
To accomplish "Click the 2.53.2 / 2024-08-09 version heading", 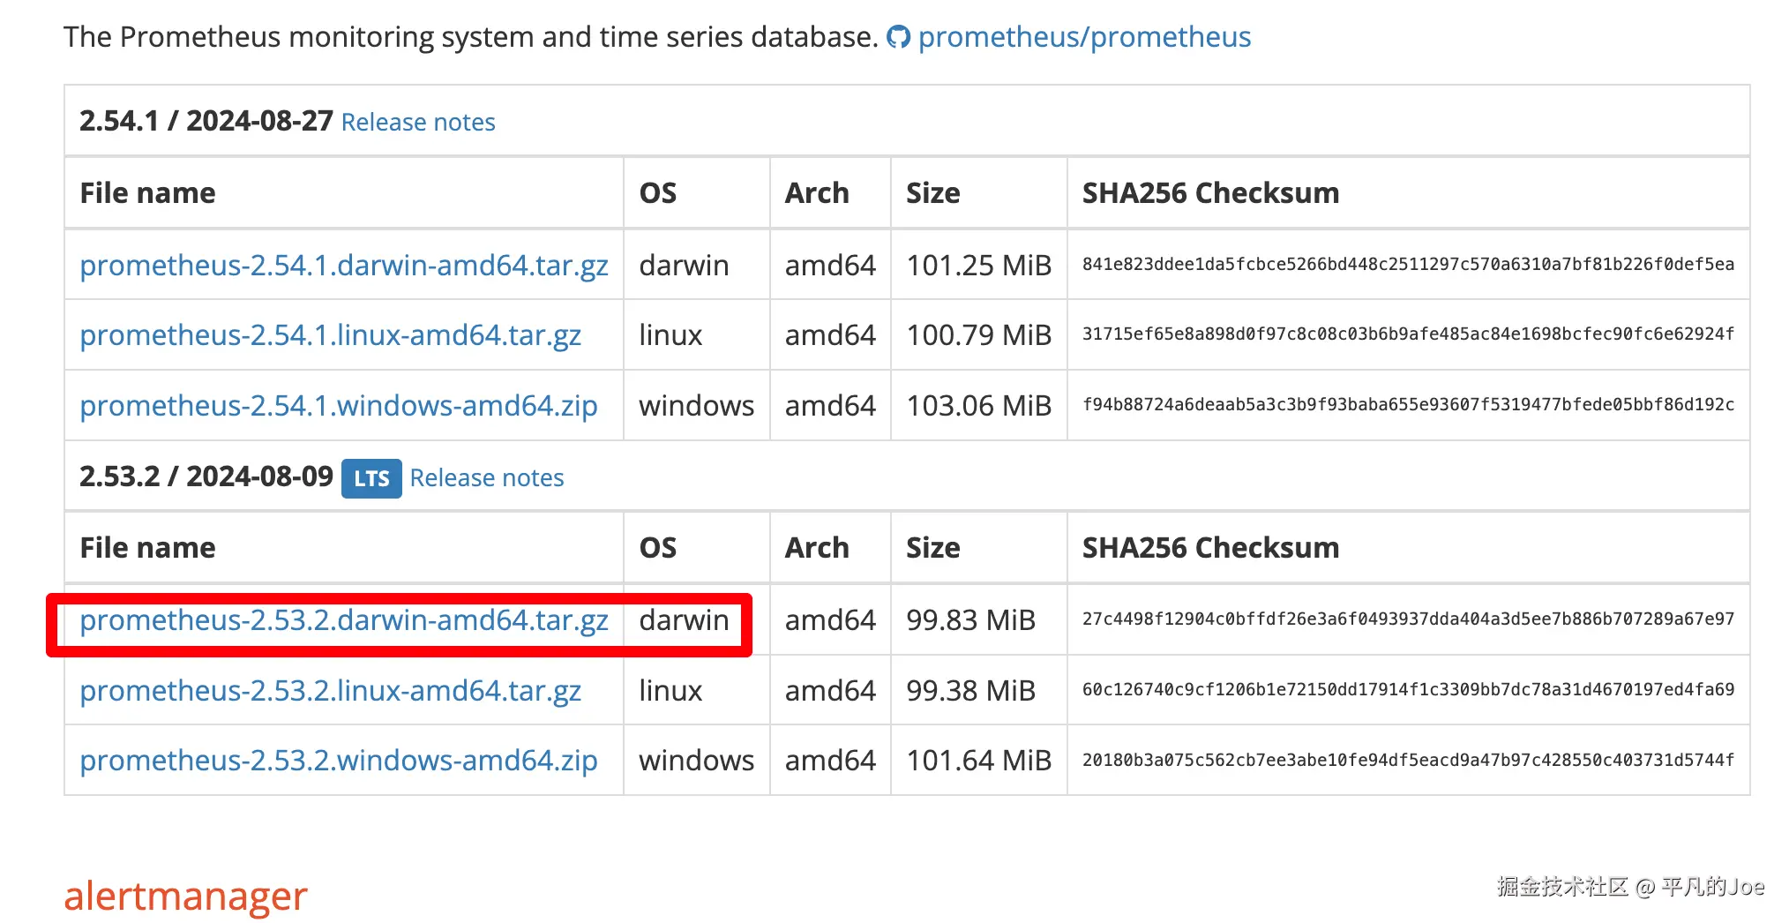I will [x=206, y=477].
